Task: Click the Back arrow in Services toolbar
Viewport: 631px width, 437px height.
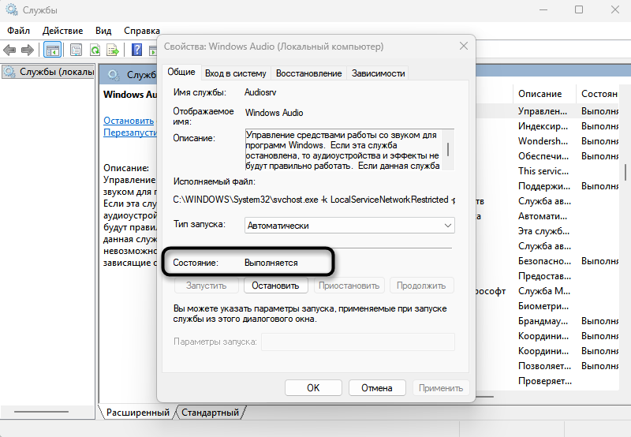Action: tap(9, 50)
